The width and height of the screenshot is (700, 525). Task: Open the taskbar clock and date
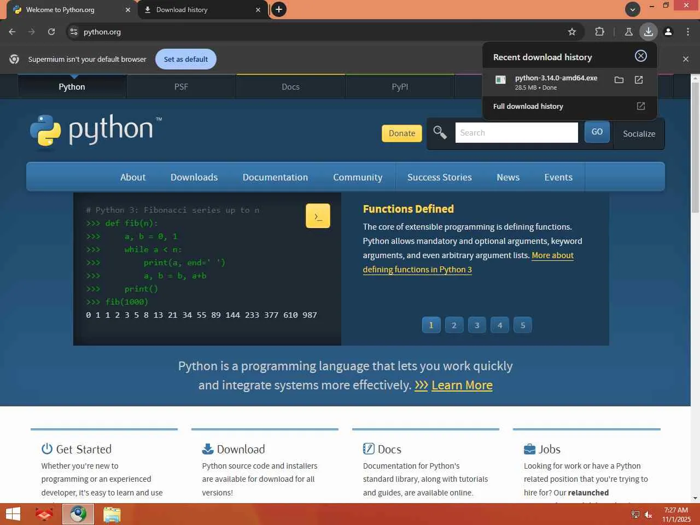point(676,515)
